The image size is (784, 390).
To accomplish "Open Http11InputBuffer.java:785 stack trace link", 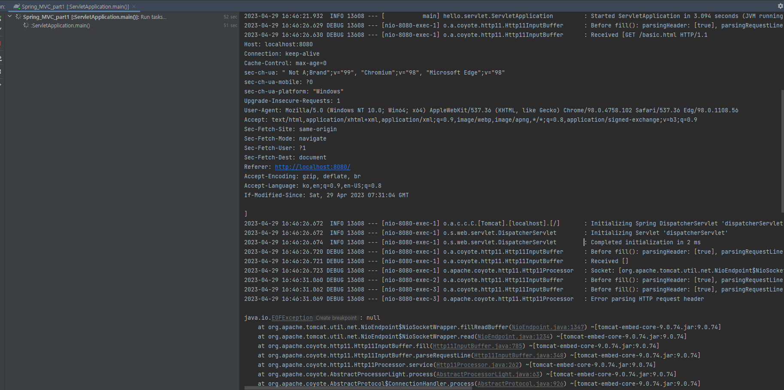I will click(477, 346).
